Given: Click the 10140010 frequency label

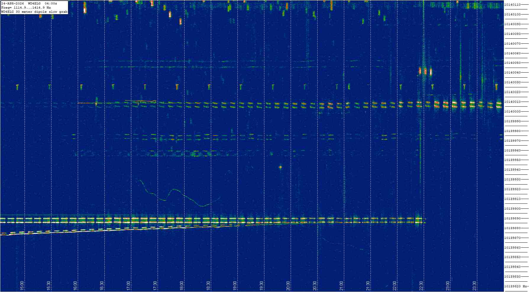Looking at the screenshot, I should (x=512, y=102).
